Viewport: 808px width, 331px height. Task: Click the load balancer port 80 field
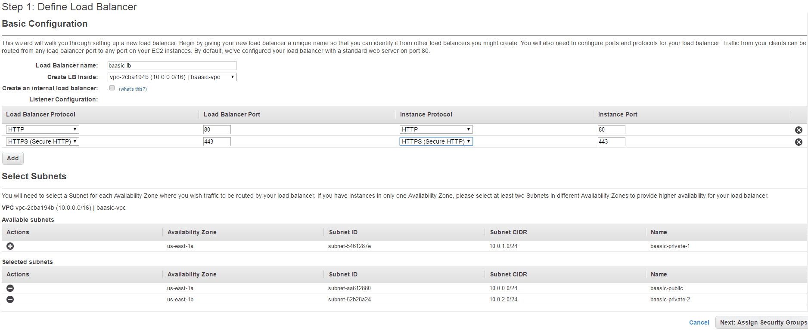[x=217, y=129]
